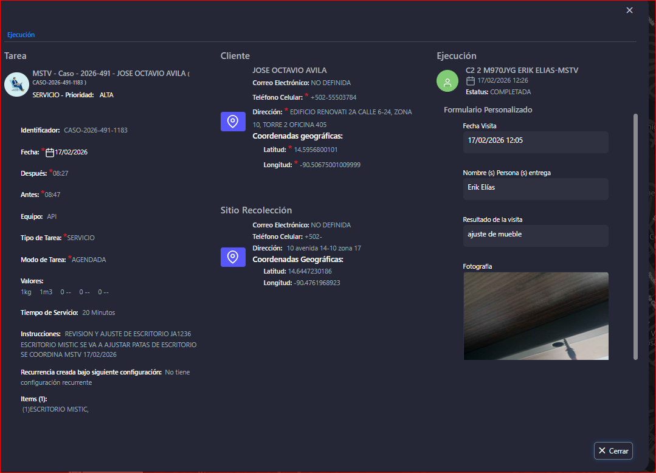The width and height of the screenshot is (656, 473).
Task: Click the COMPLETADA status label
Action: (x=510, y=92)
